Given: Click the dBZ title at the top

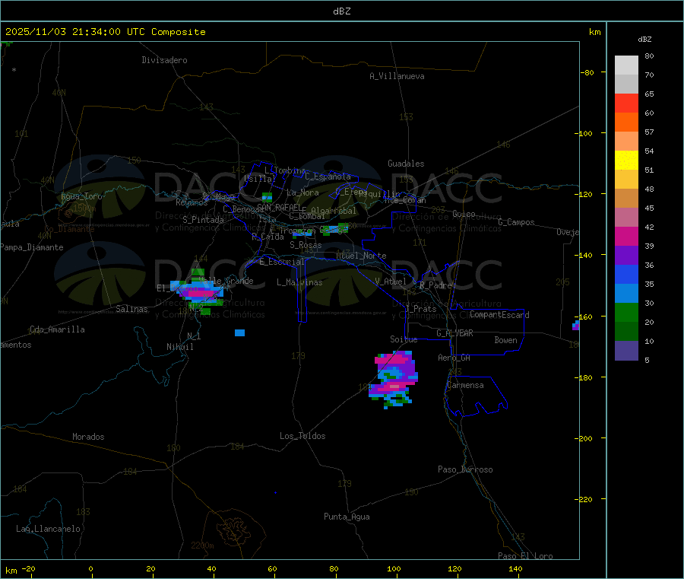Looking at the screenshot, I should point(341,11).
